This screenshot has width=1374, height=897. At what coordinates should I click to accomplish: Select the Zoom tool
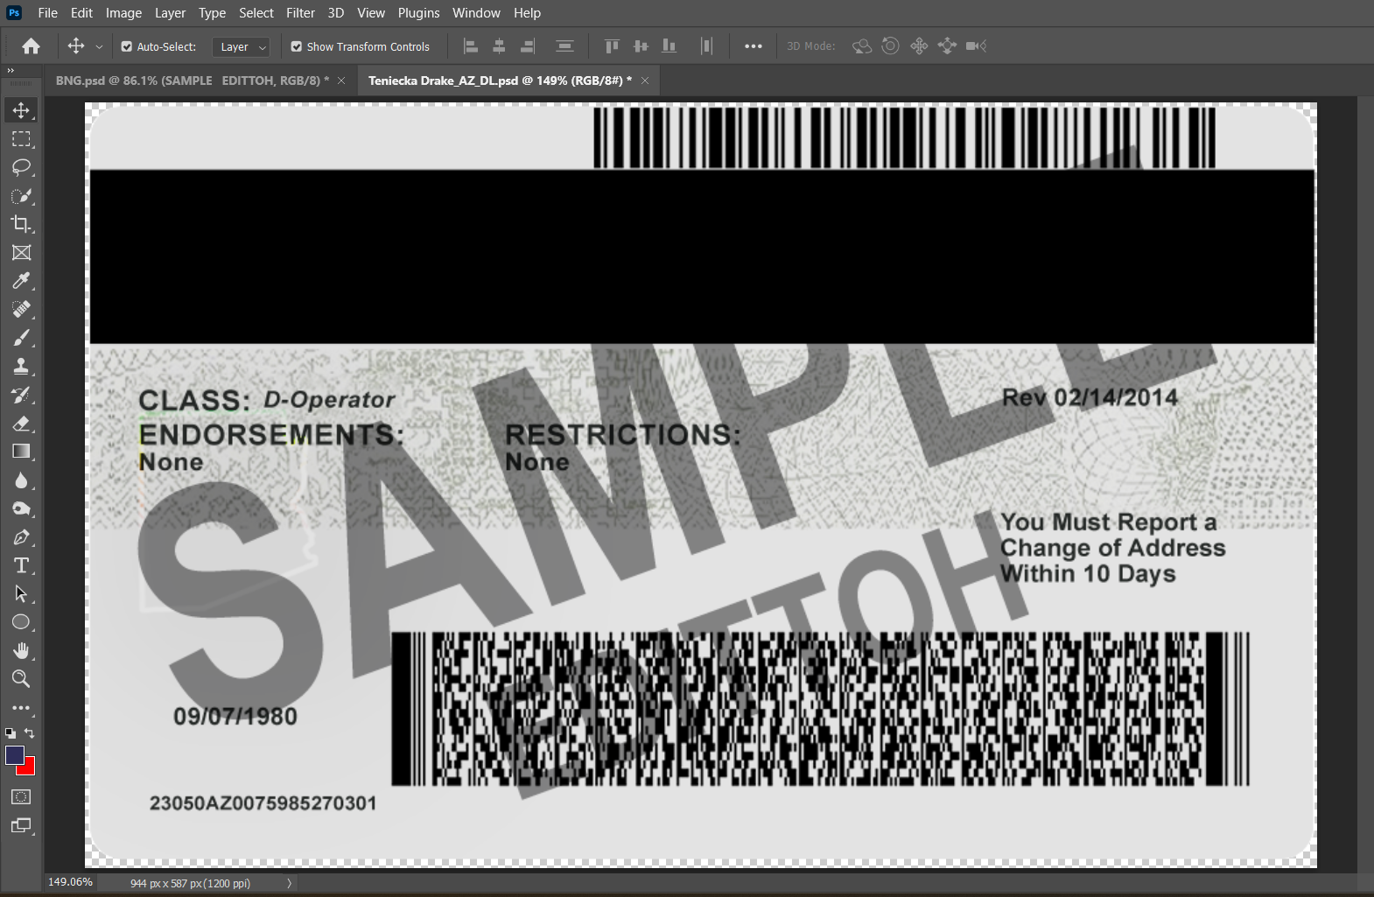(21, 679)
